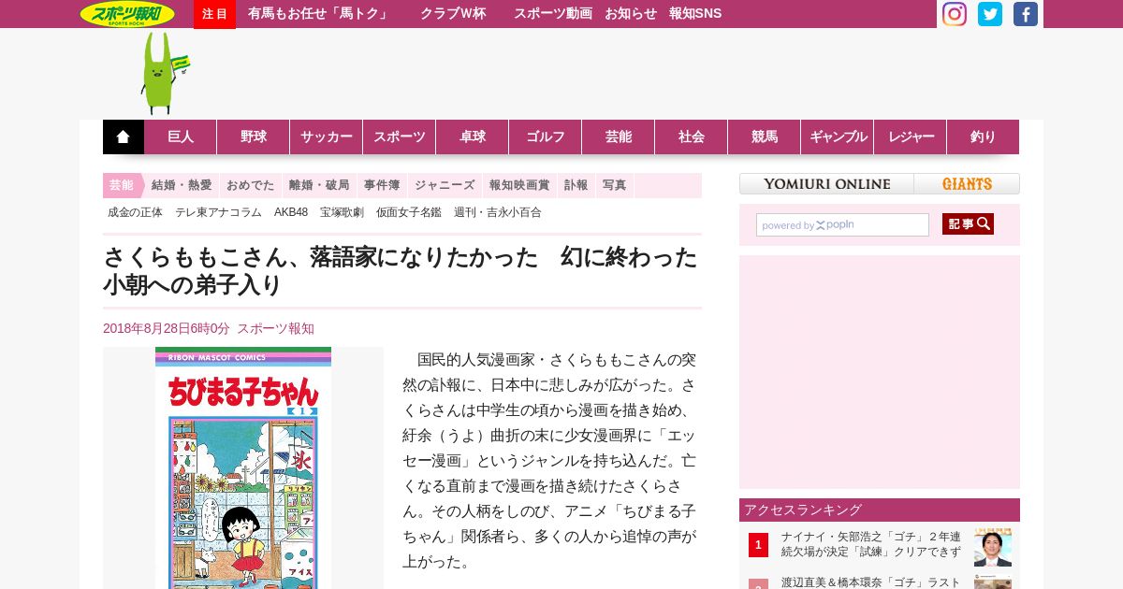Open the 卓球 navigation tab
Image resolution: width=1123 pixels, height=589 pixels.
point(473,137)
